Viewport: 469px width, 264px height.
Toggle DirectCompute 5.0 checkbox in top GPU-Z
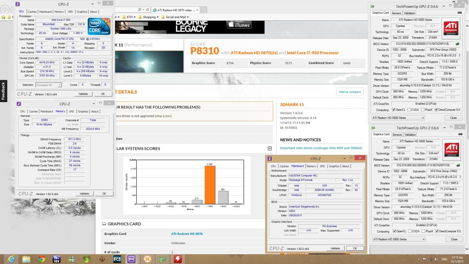pos(436,110)
